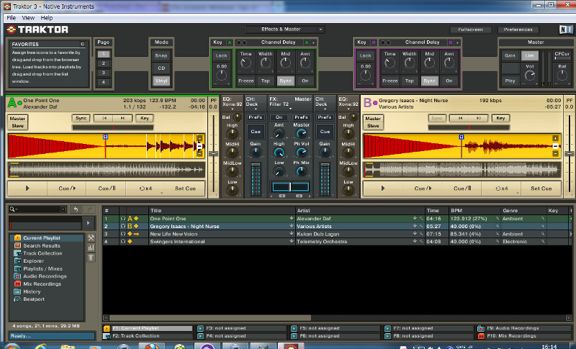Image resolution: width=576 pixels, height=349 pixels.
Task: Click the Master Play button
Action: click(x=510, y=81)
